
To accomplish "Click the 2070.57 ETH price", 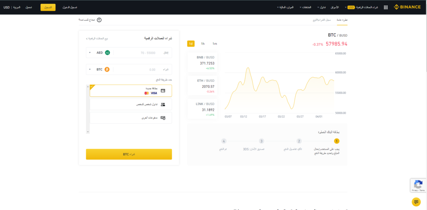I will pyautogui.click(x=208, y=87).
